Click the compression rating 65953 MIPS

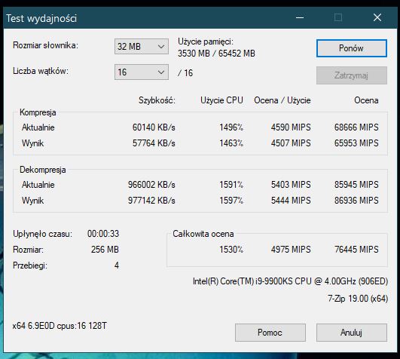[356, 143]
